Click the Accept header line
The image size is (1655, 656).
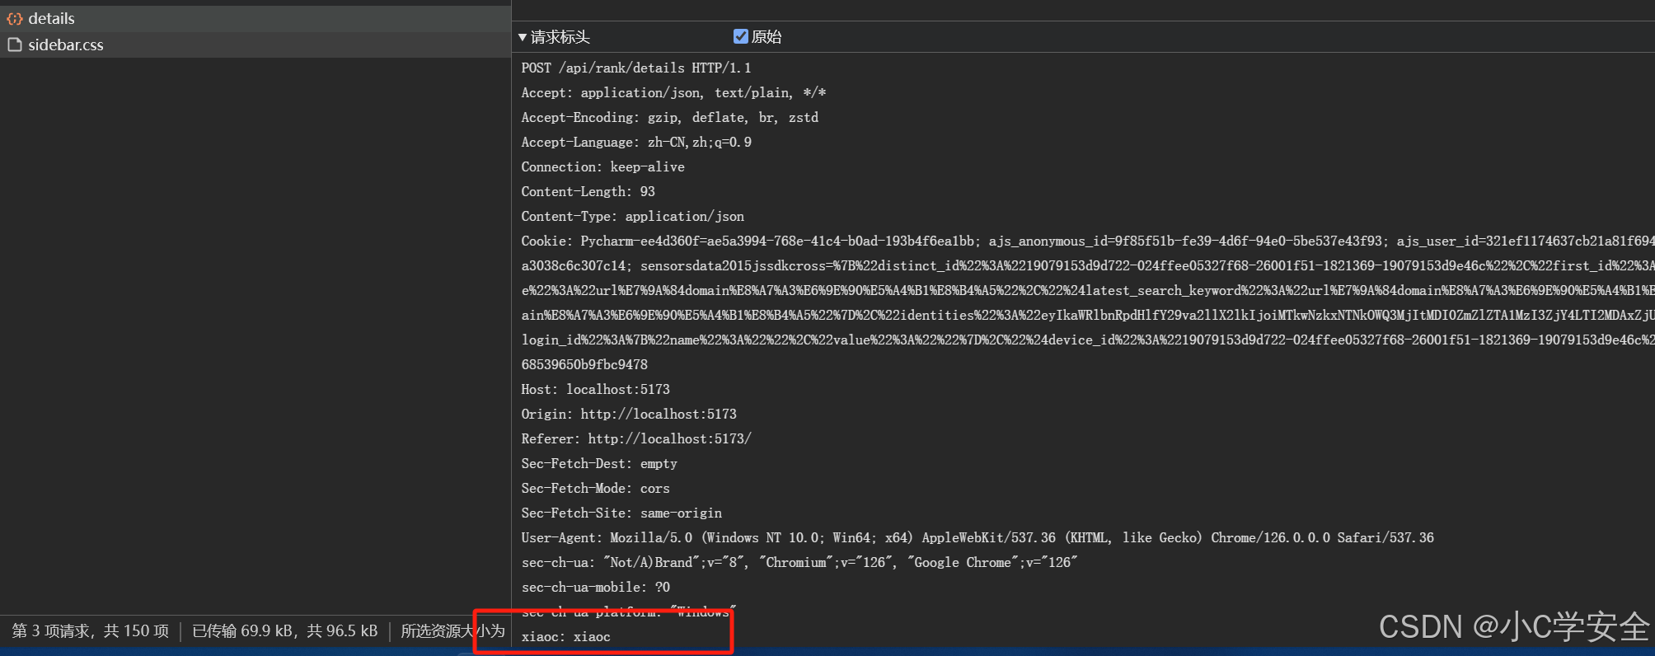coord(673,92)
